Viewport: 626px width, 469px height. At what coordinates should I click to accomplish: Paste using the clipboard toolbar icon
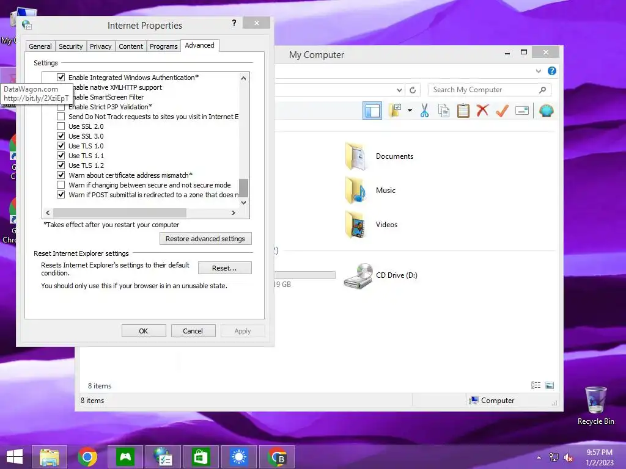click(x=463, y=111)
